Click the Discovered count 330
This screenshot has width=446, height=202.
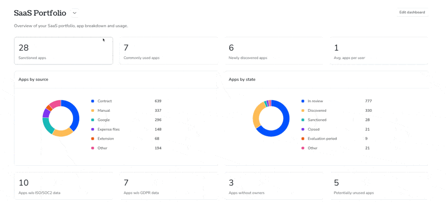click(369, 111)
